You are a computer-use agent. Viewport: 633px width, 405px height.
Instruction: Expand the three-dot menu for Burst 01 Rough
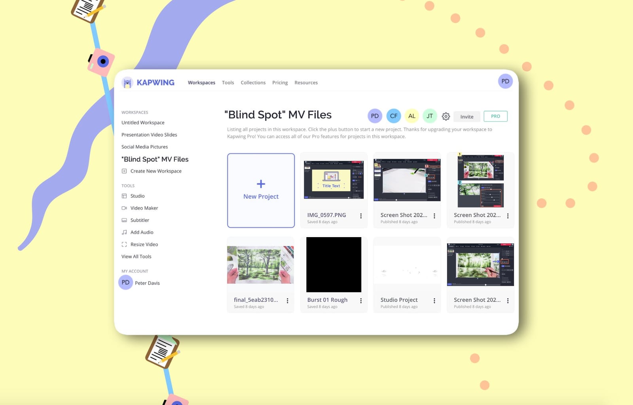(x=361, y=301)
